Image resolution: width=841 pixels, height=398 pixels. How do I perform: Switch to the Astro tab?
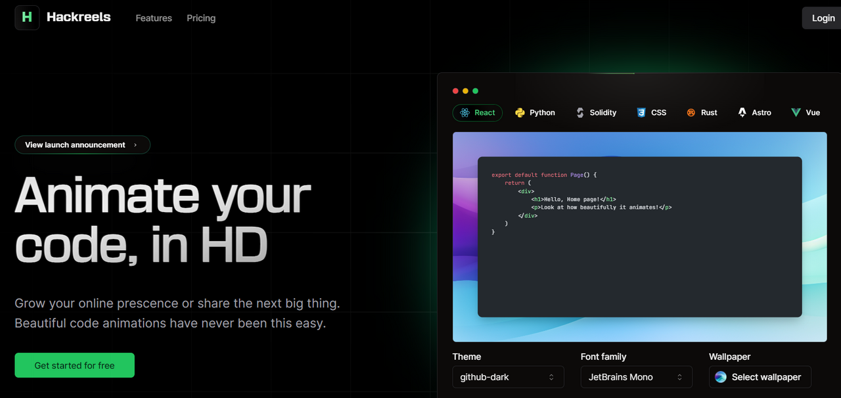[x=754, y=113]
